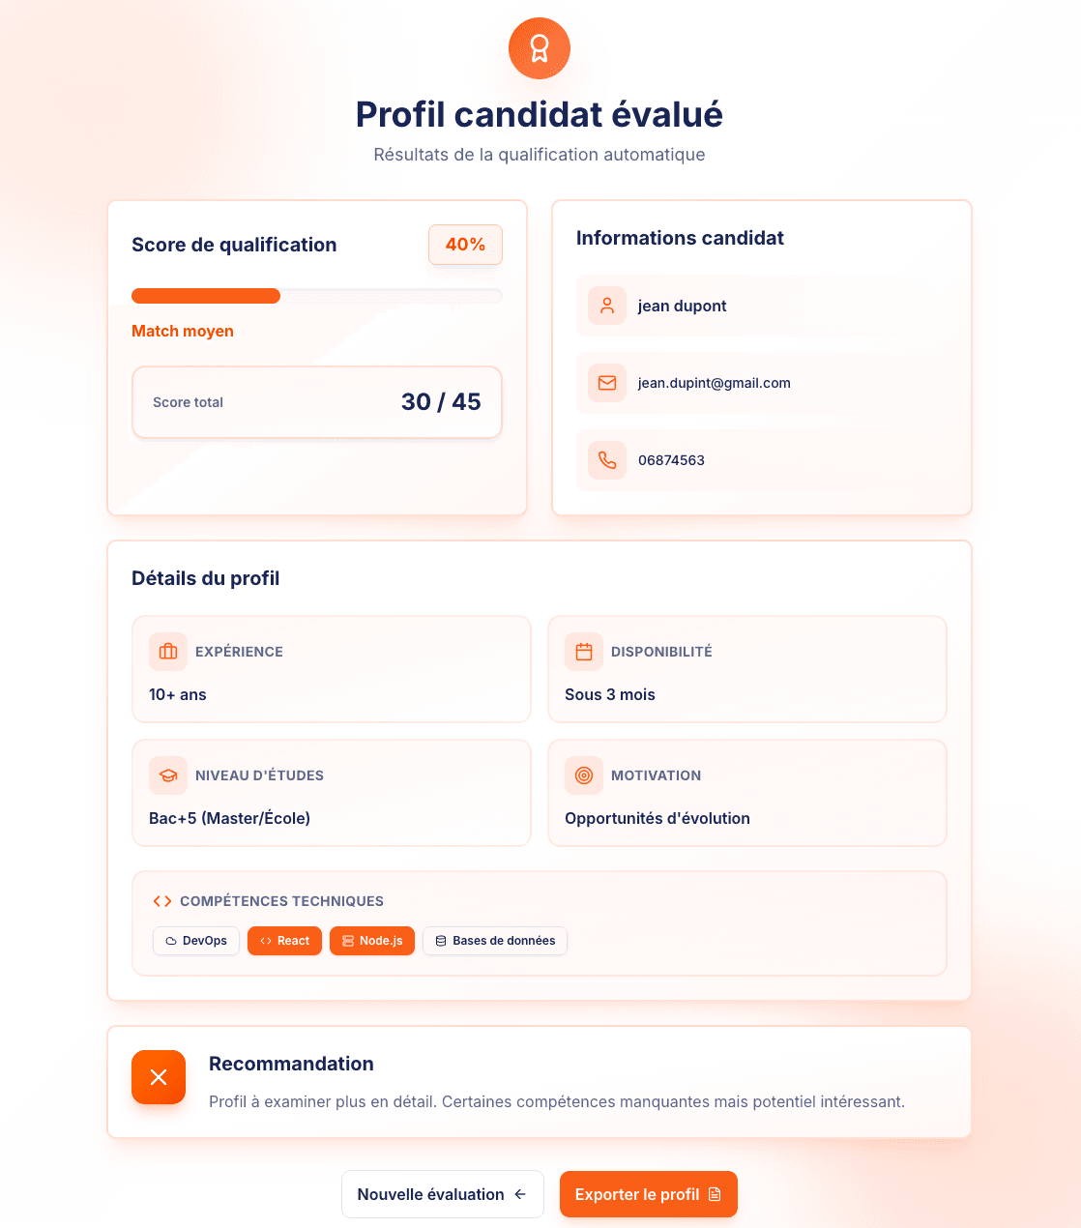Click the arrow icon in Nouvelle évaluation
The width and height of the screenshot is (1081, 1228).
[520, 1194]
